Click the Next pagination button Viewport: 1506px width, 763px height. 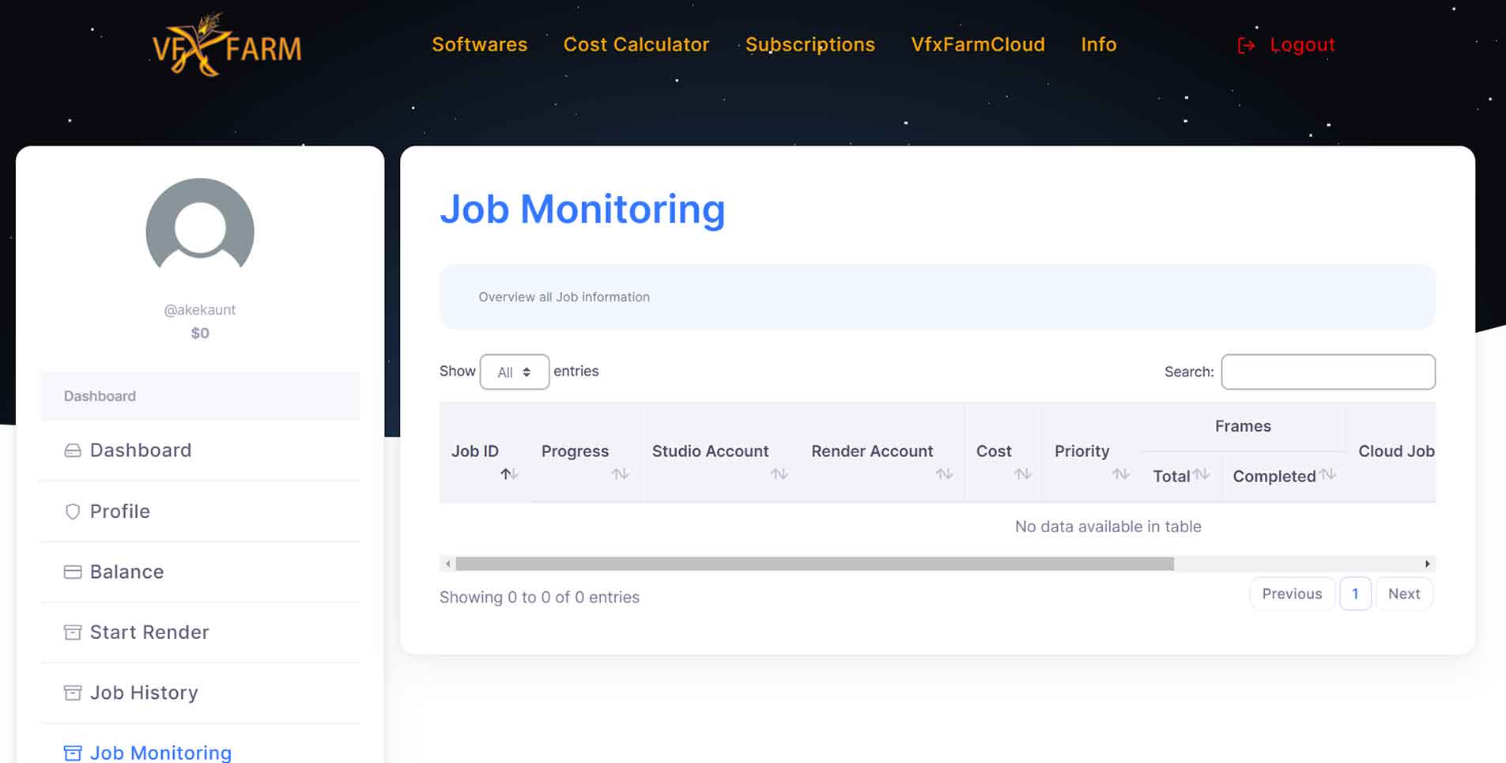pyautogui.click(x=1403, y=594)
